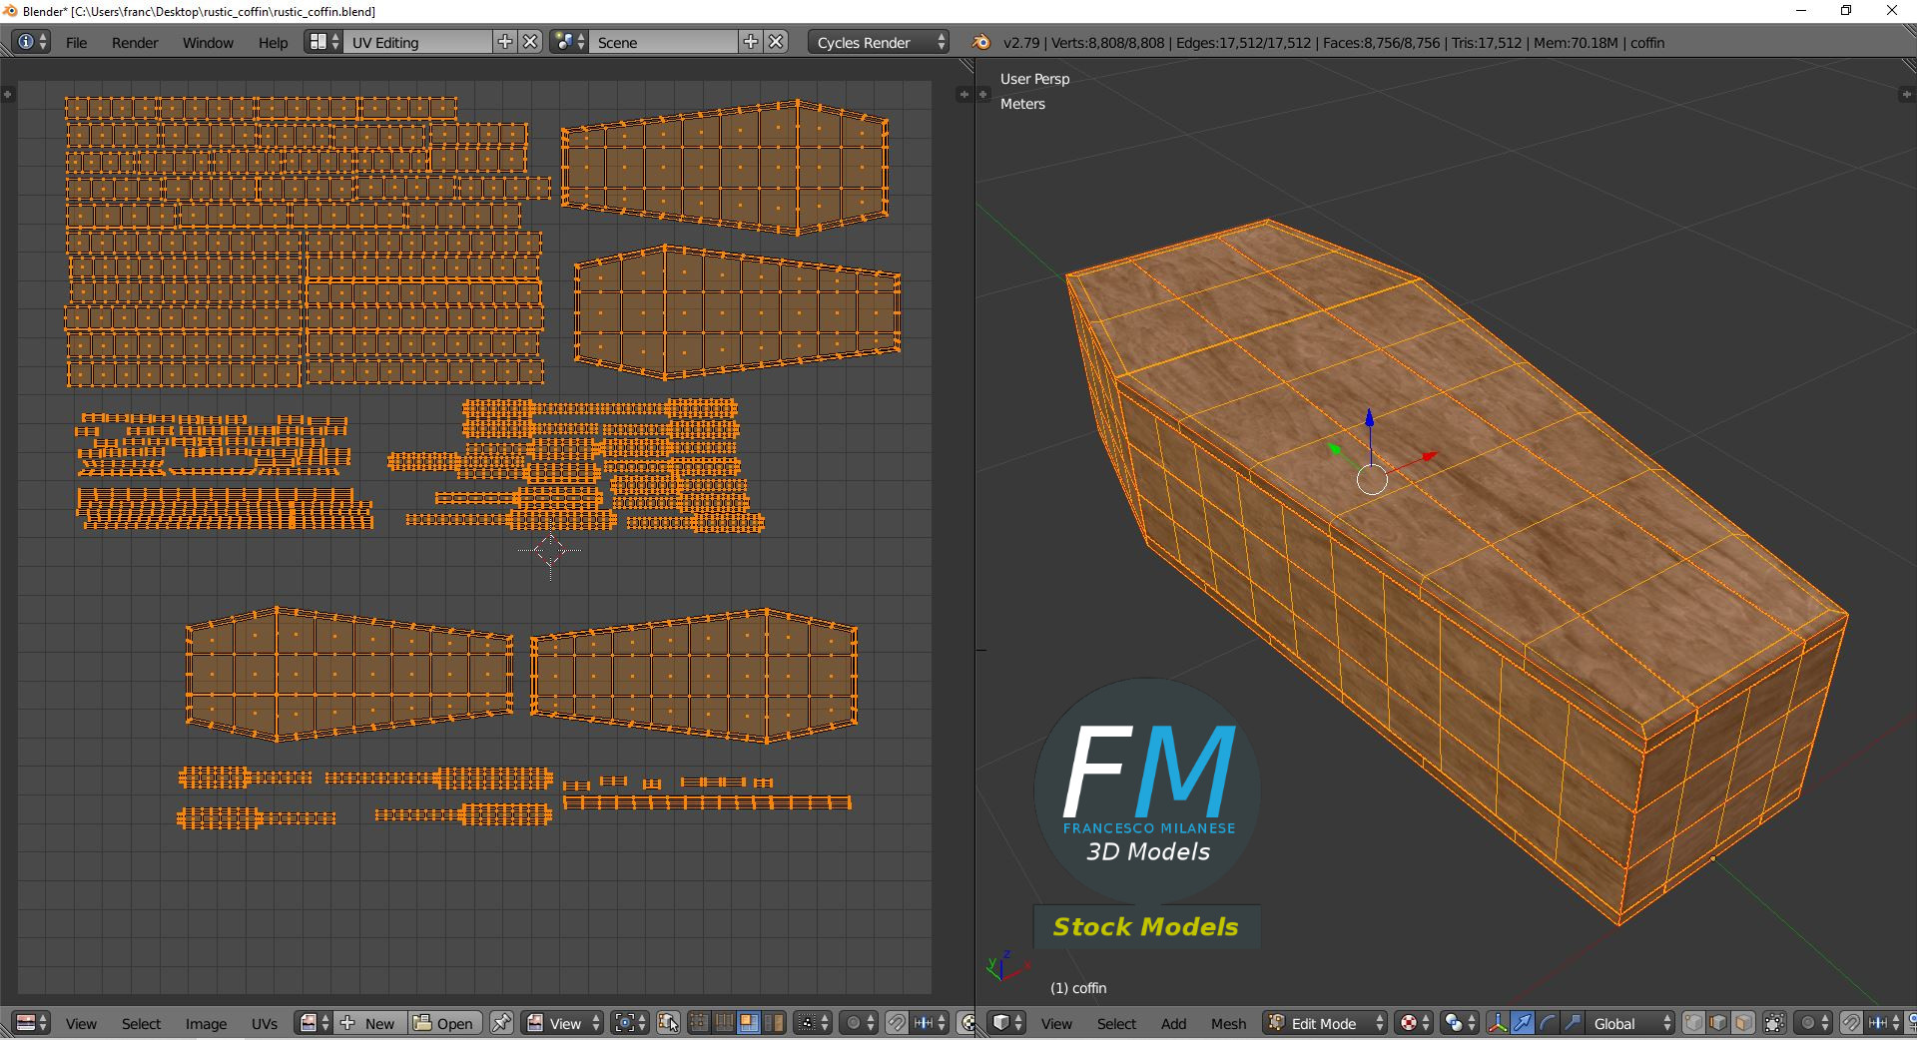Open the Cycles Render engine dropdown
This screenshot has width=1917, height=1040.
[880, 42]
